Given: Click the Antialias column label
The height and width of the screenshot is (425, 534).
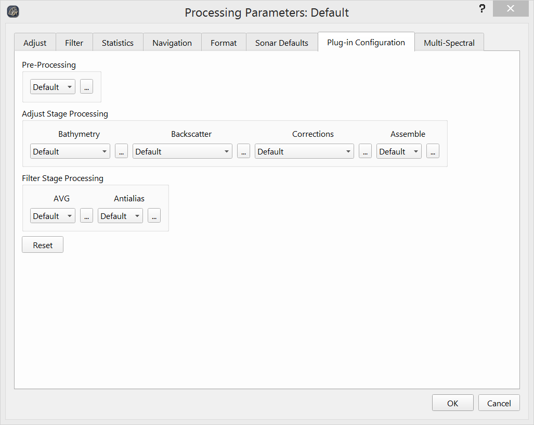Looking at the screenshot, I should [x=129, y=198].
